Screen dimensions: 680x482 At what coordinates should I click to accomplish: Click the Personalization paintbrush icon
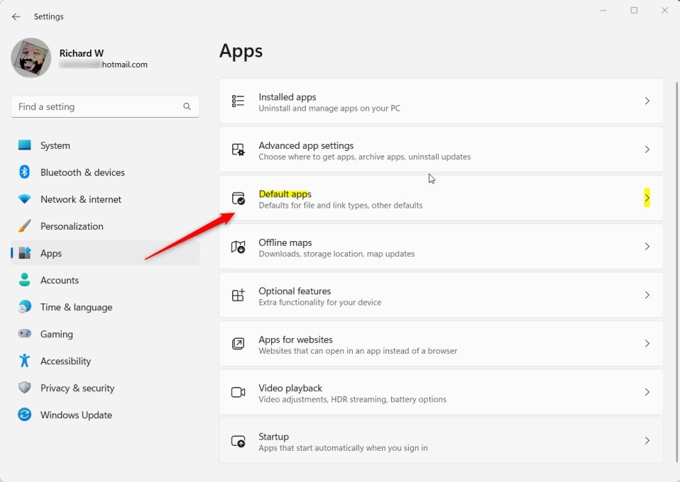click(25, 226)
